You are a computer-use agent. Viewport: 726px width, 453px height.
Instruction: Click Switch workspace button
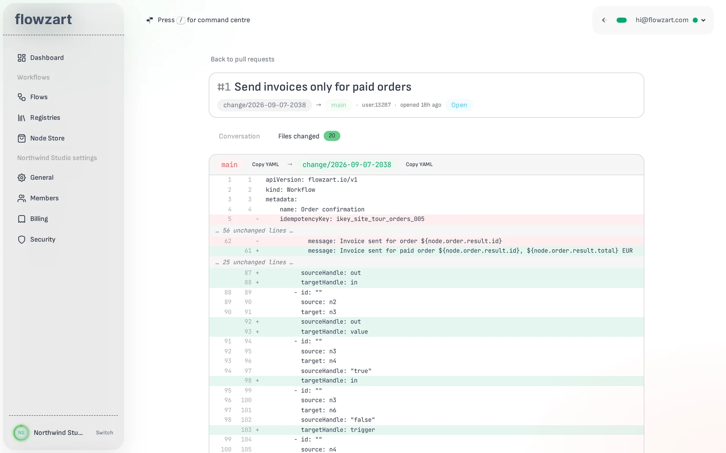coord(104,433)
